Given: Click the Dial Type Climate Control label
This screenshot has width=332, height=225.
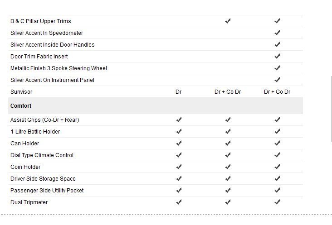Looking at the screenshot, I should pos(42,155).
